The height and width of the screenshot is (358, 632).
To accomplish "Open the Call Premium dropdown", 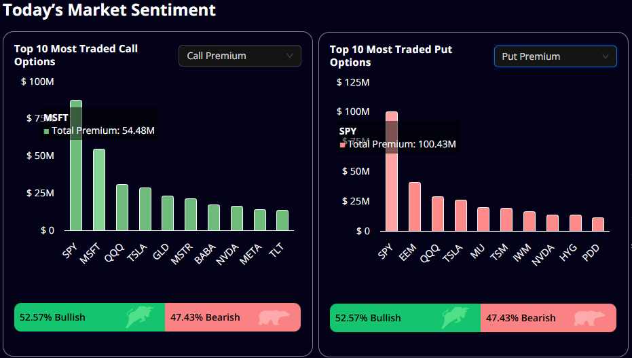I will tap(240, 56).
